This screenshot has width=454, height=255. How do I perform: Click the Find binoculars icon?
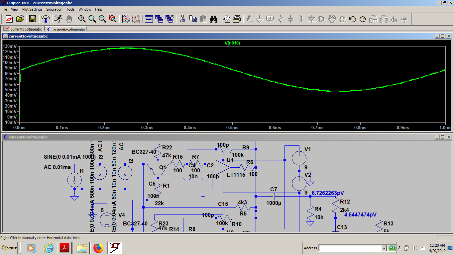213,19
